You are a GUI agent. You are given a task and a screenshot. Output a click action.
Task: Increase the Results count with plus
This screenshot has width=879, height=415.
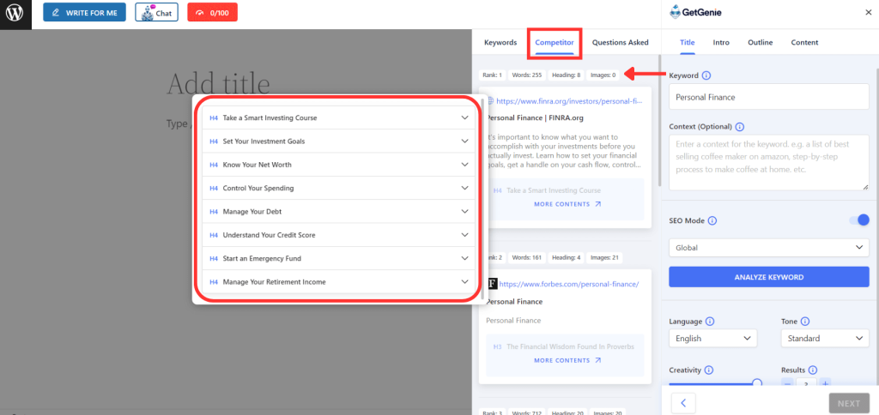click(x=825, y=384)
